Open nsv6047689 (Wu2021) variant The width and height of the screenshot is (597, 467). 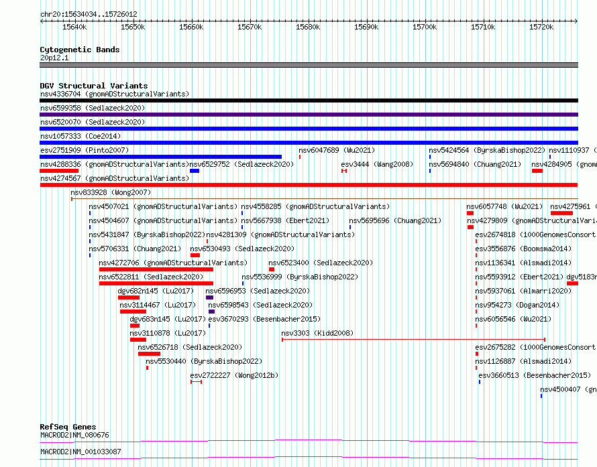(x=337, y=150)
